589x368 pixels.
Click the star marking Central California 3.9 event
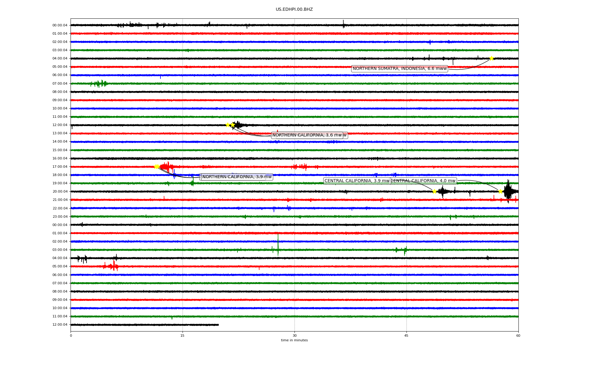point(434,191)
